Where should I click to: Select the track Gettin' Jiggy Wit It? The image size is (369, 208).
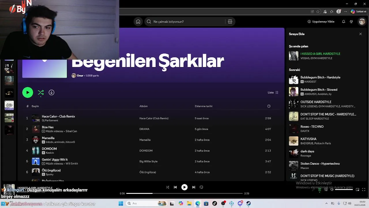coord(55,159)
